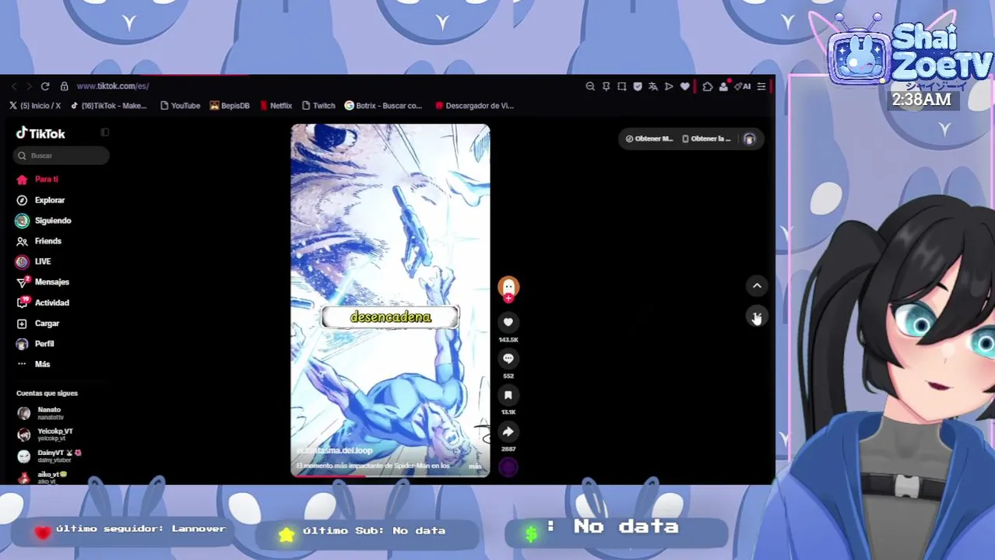Image resolution: width=995 pixels, height=560 pixels.
Task: Seek on the red video progress bar
Action: pyautogui.click(x=390, y=475)
